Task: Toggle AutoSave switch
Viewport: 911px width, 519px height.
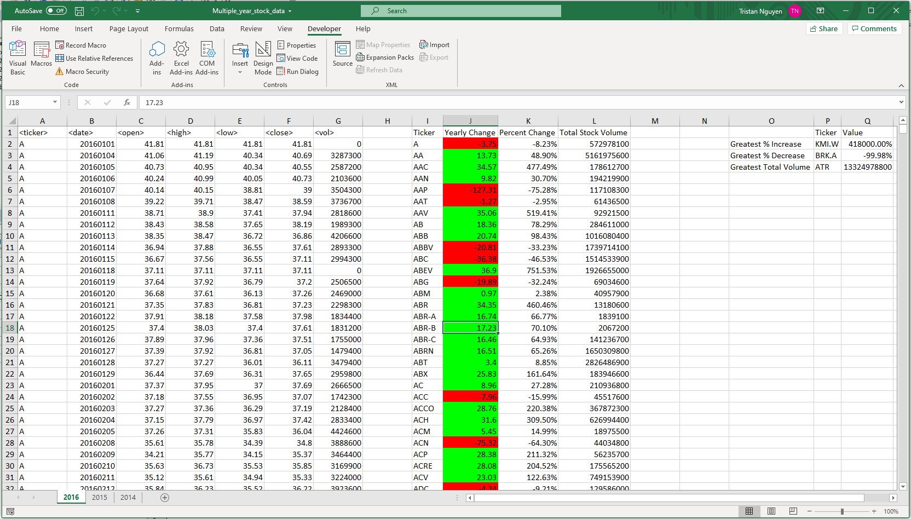Action: 56,11
